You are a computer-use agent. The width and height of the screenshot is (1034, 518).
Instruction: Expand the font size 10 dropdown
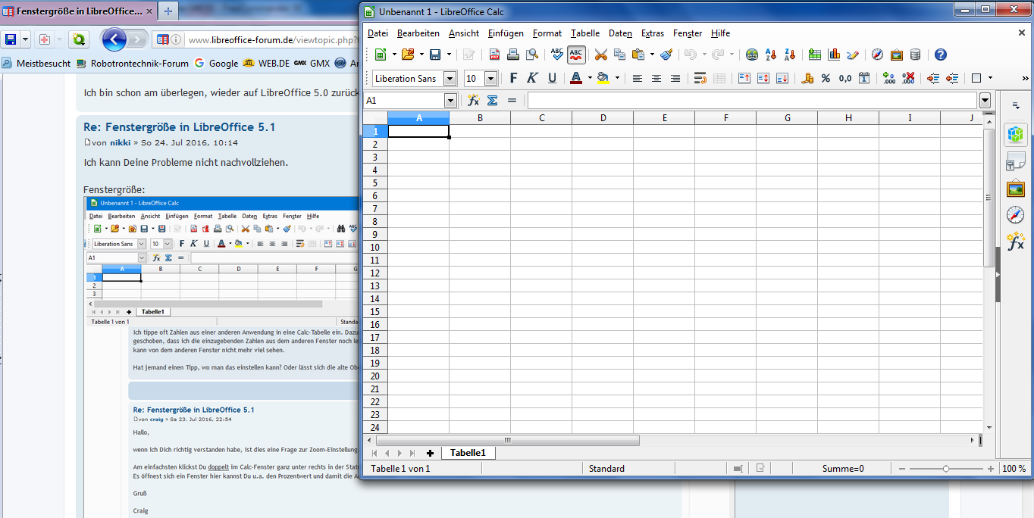(490, 78)
